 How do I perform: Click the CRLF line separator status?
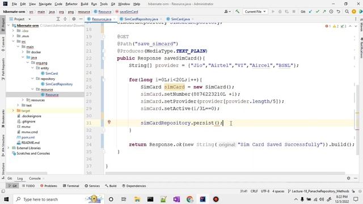254,192
